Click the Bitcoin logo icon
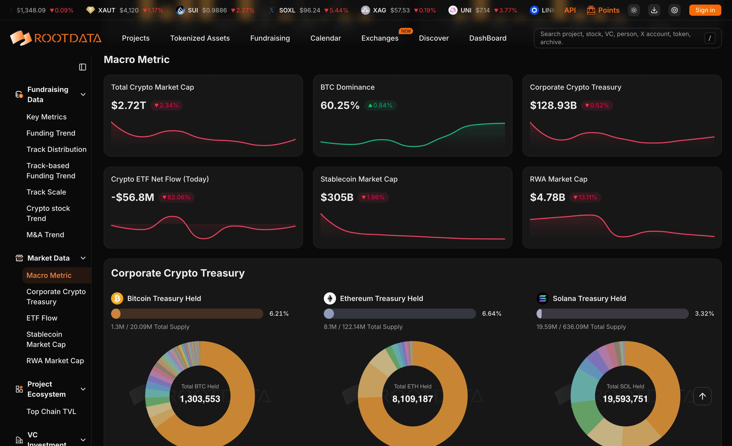Viewport: 732px width, 446px height. tap(117, 298)
